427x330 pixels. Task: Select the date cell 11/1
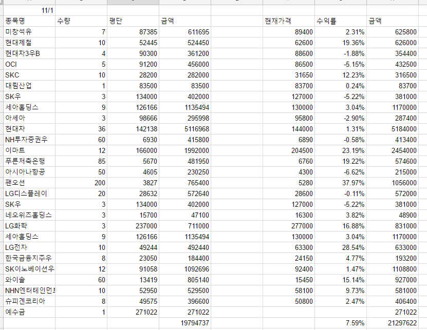[29, 10]
